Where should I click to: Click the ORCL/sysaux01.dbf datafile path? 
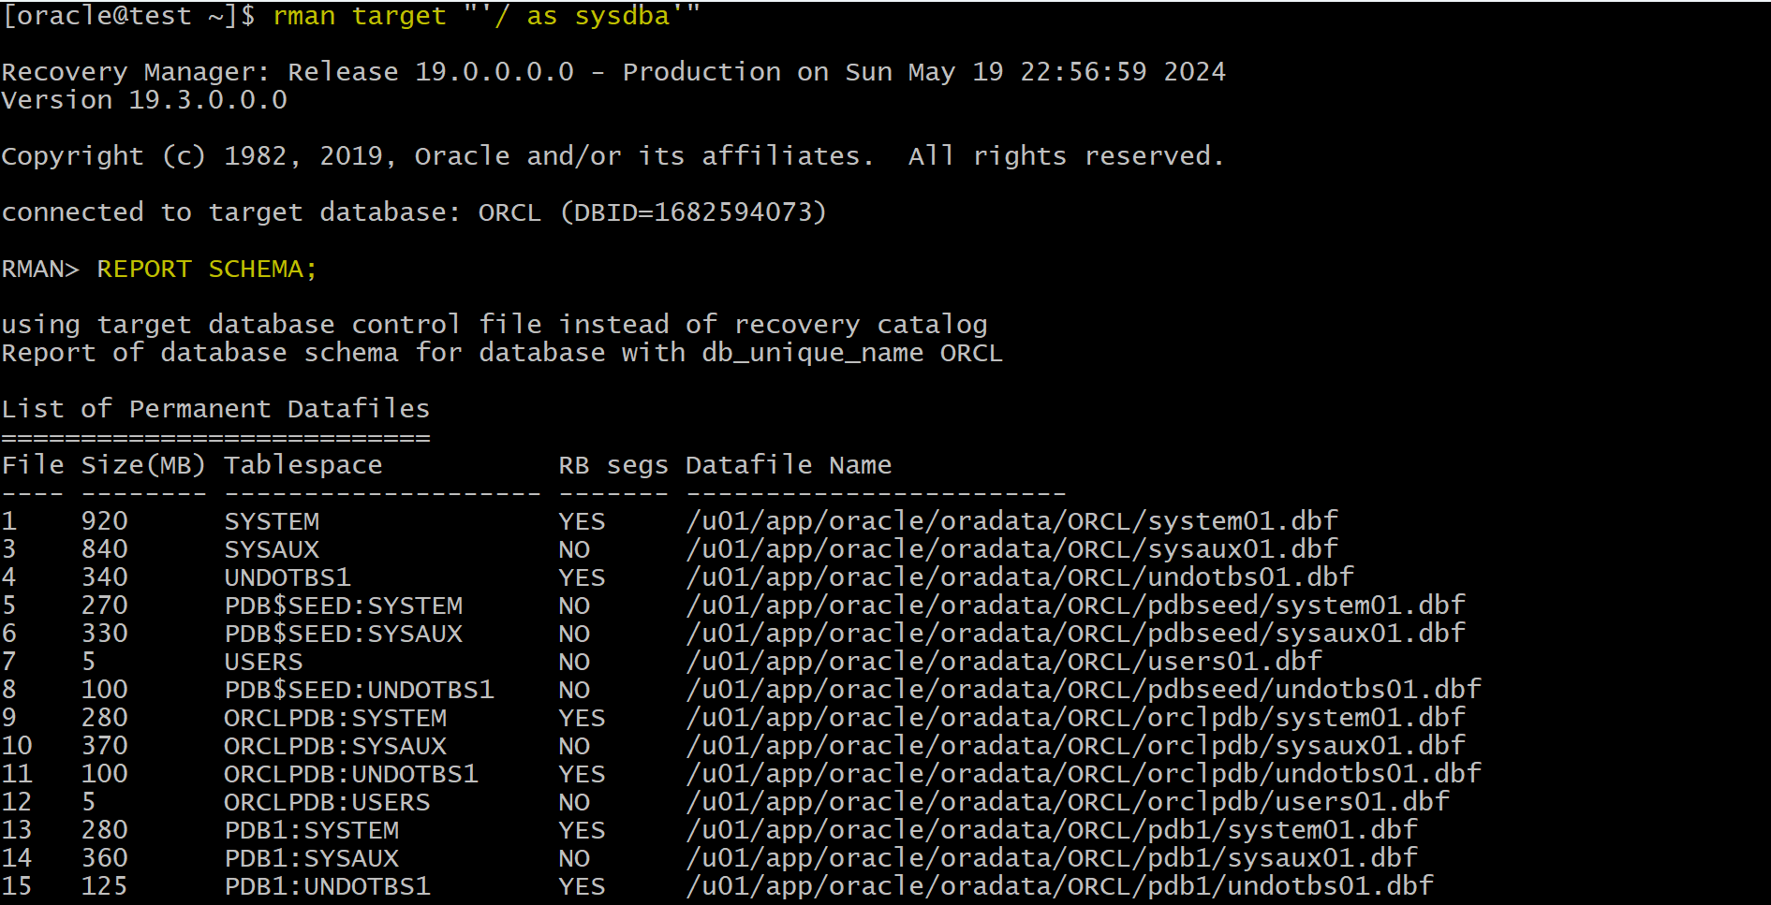[1011, 549]
